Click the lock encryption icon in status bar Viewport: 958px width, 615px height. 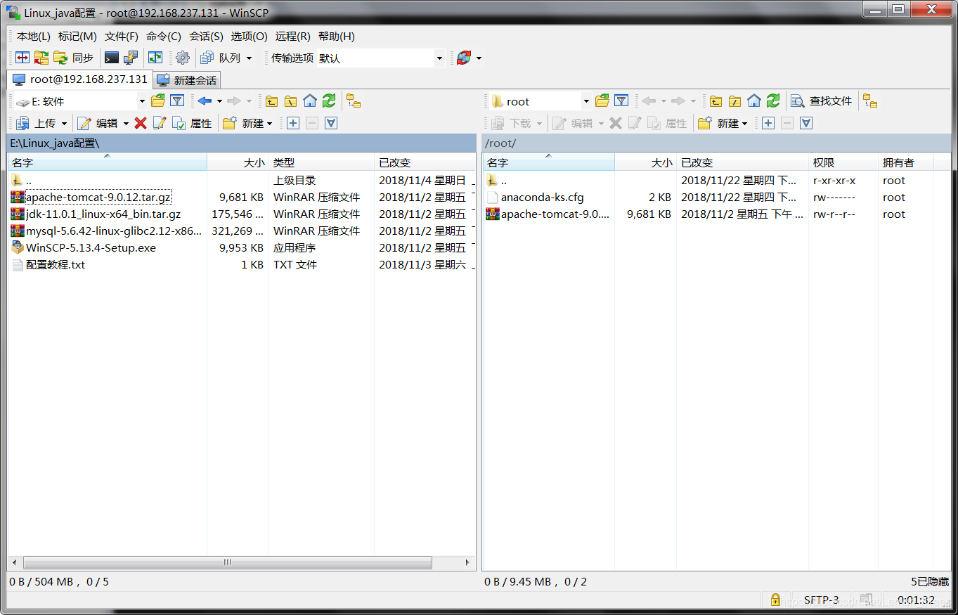[775, 600]
